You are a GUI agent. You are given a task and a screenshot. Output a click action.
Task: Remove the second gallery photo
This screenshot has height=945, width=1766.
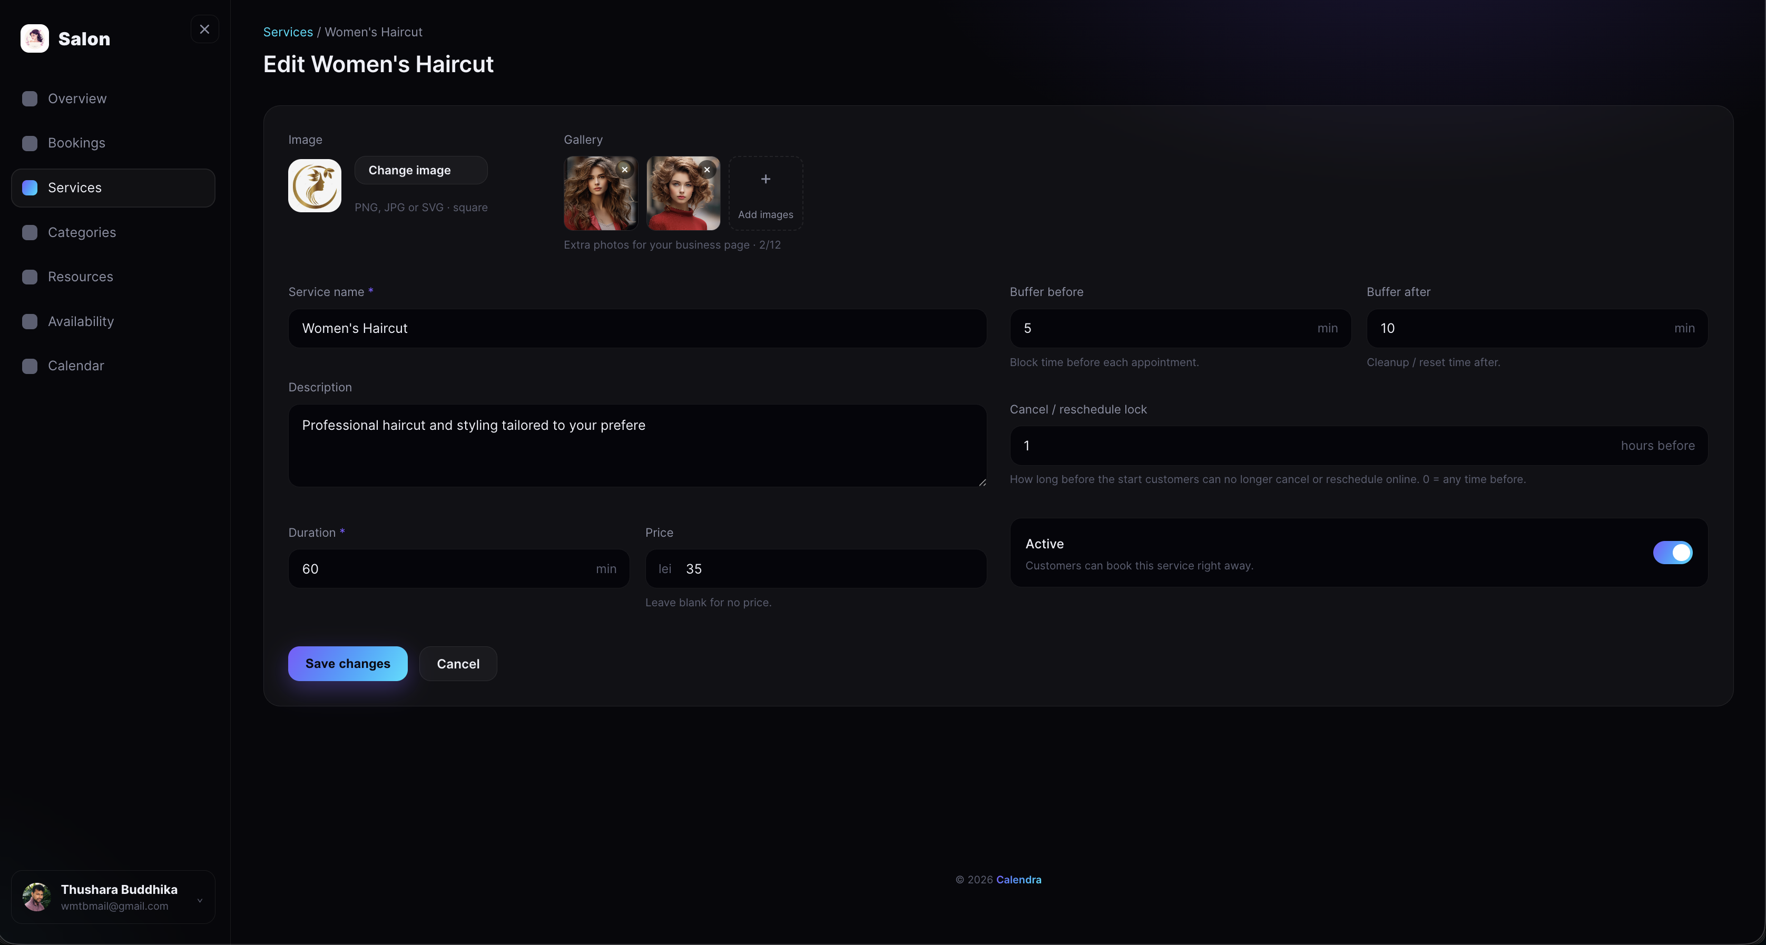tap(707, 169)
